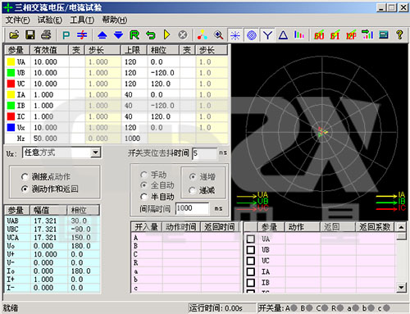Click the magnifier zoom icon in the toolbar

(x=219, y=35)
